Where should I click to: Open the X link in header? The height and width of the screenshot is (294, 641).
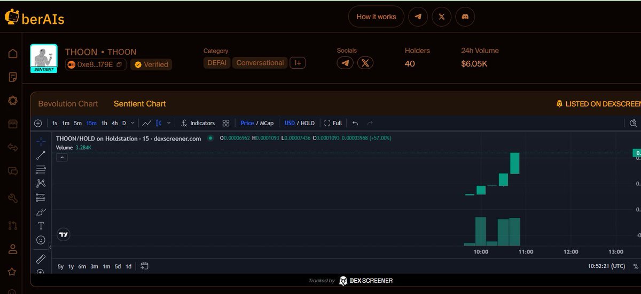pos(441,17)
